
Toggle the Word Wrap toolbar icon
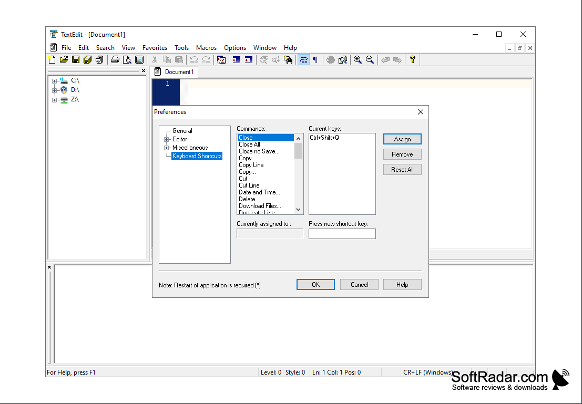coord(304,60)
